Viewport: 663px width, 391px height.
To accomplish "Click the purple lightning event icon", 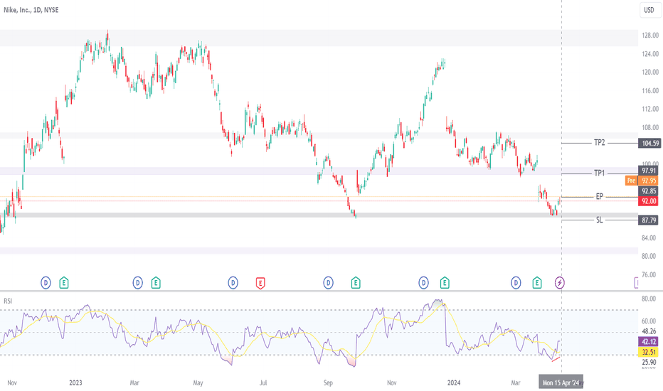I will click(559, 282).
